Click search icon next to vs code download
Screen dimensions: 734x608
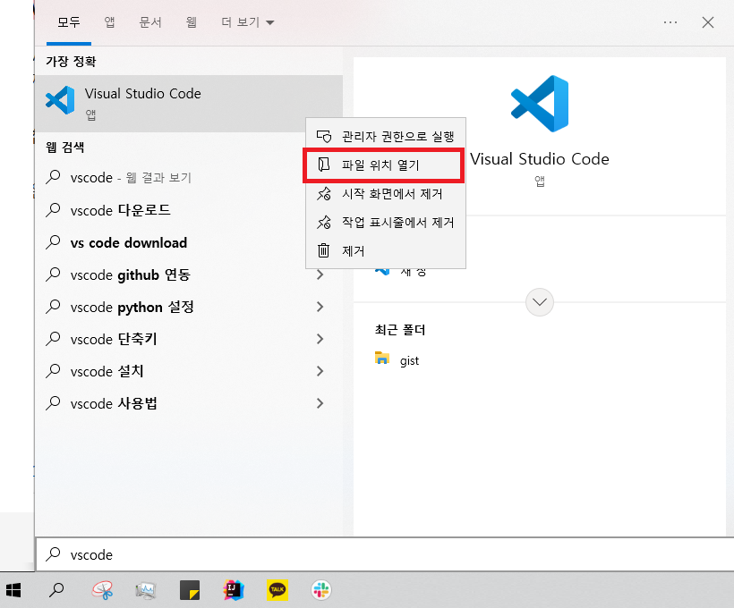pyautogui.click(x=54, y=242)
